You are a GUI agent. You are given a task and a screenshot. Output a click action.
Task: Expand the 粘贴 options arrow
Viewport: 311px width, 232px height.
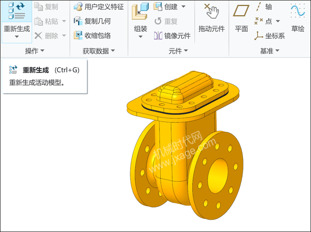pyautogui.click(x=64, y=21)
